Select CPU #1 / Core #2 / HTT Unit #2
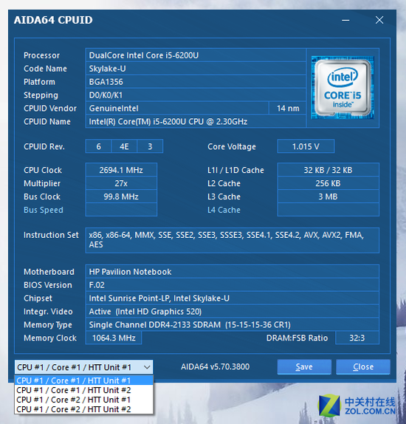Image resolution: width=406 pixels, height=424 pixels. [84, 409]
